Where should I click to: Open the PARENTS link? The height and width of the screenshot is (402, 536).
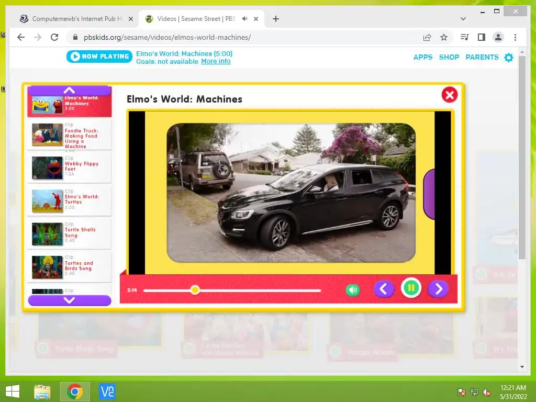482,57
